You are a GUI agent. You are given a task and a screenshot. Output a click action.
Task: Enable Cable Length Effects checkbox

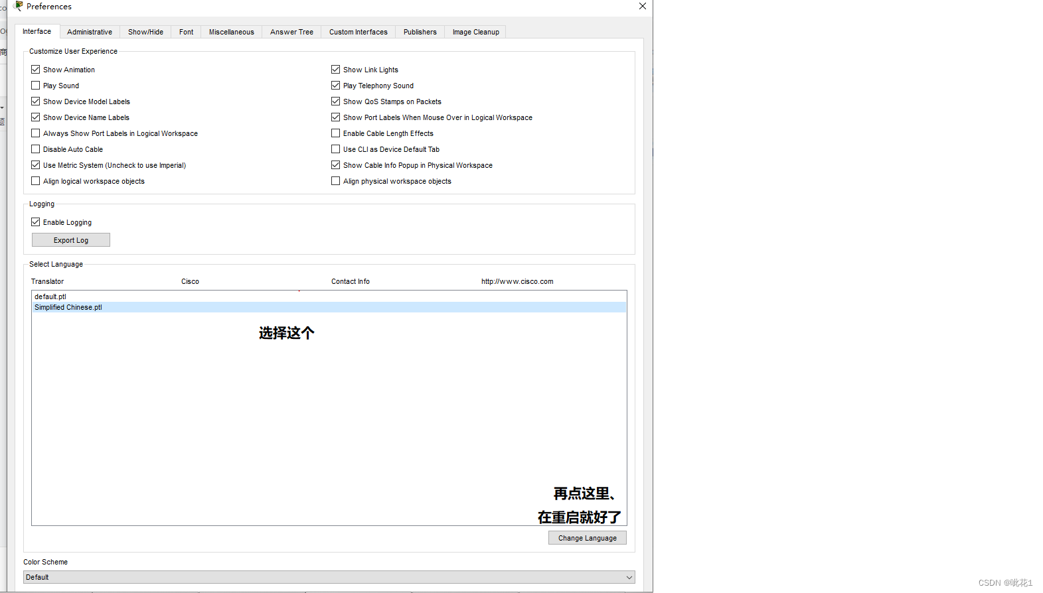tap(336, 133)
